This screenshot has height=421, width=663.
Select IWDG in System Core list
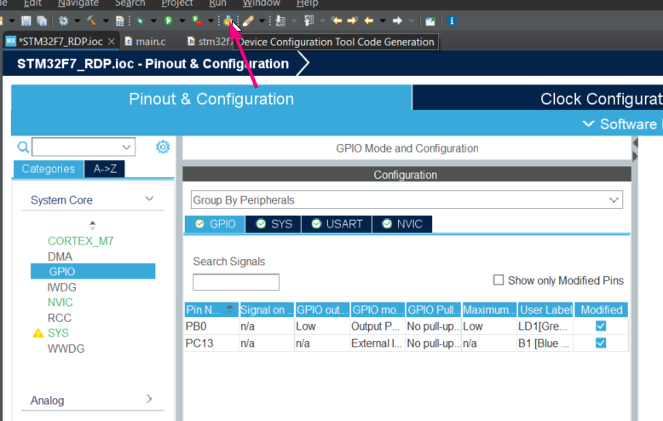(61, 287)
